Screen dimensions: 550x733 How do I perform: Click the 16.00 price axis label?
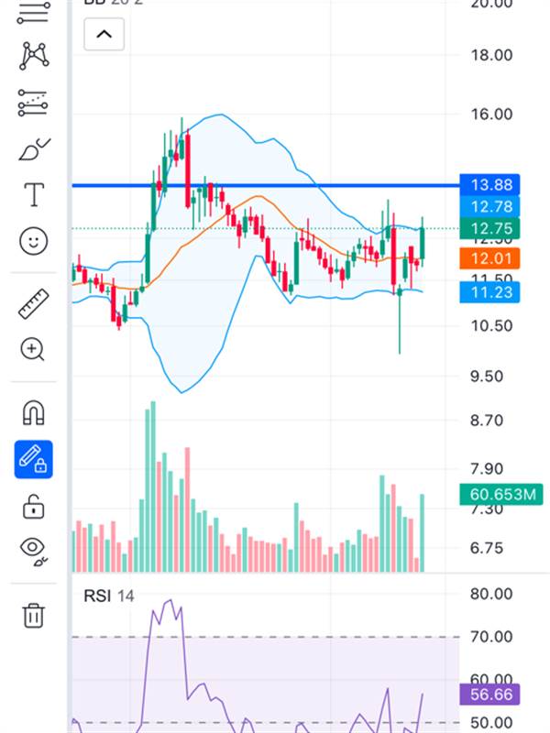coord(491,114)
